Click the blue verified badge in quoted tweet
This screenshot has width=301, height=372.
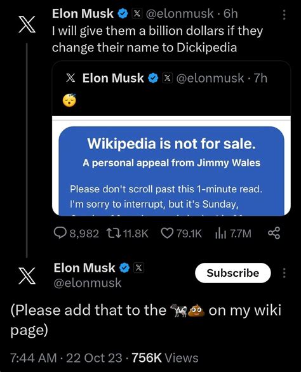pyautogui.click(x=153, y=78)
